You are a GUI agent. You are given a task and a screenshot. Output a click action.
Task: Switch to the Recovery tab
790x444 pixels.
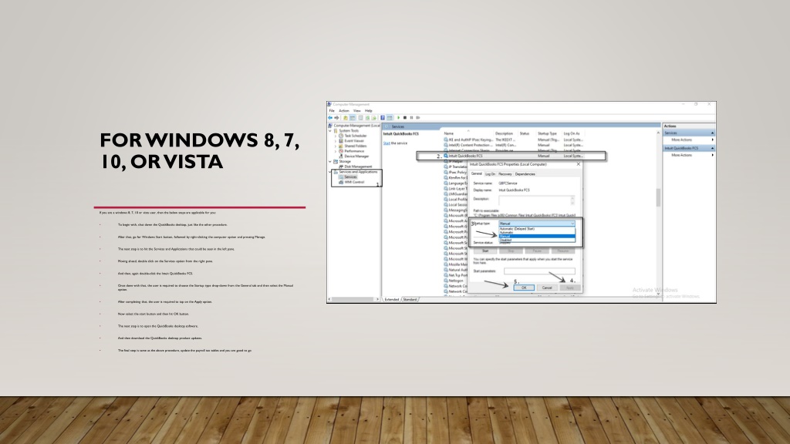tap(505, 174)
